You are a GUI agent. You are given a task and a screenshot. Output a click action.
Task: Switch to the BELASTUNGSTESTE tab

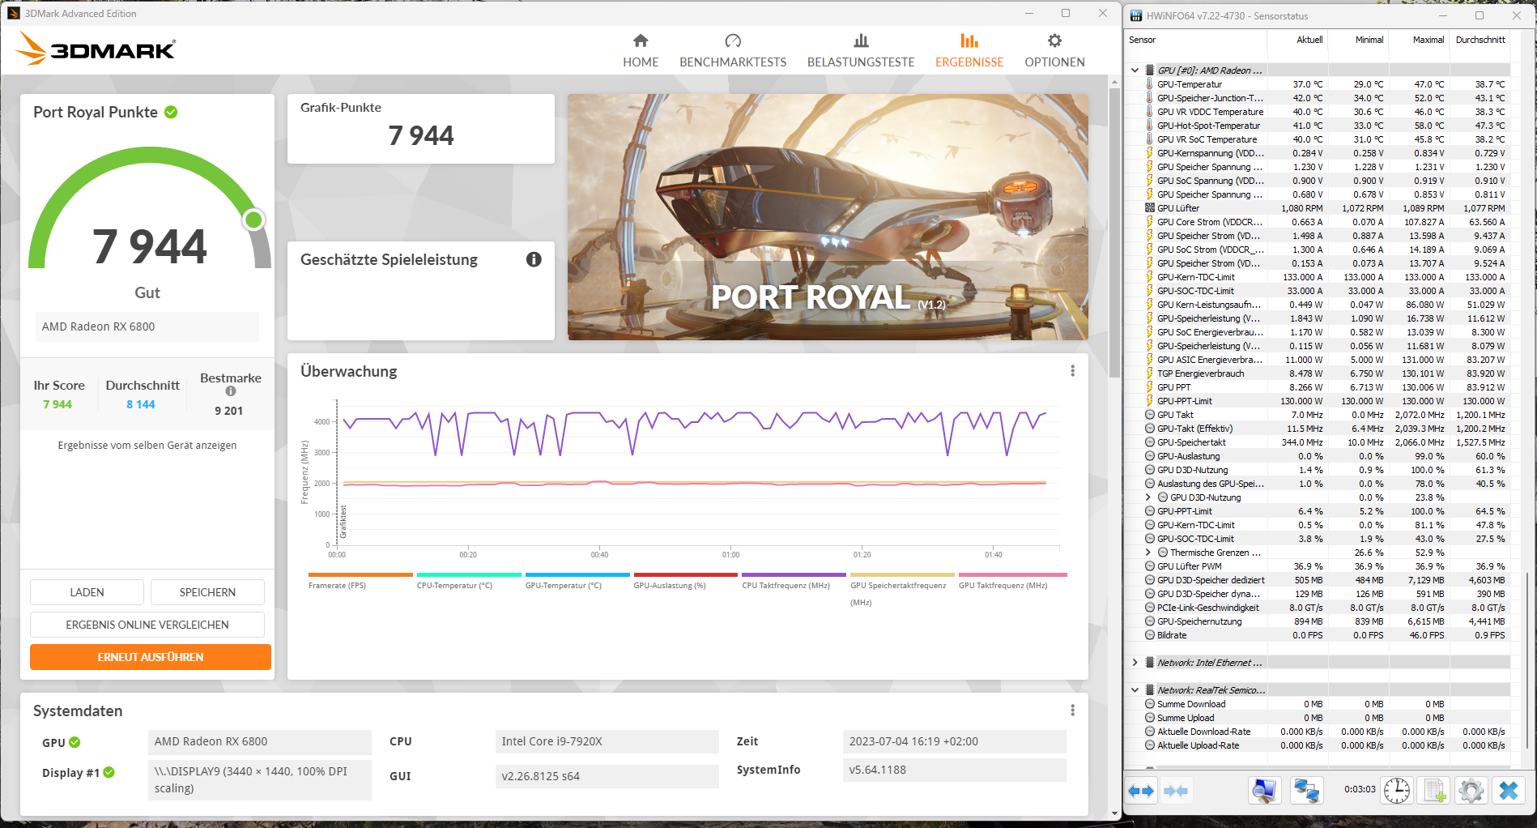[x=861, y=51]
